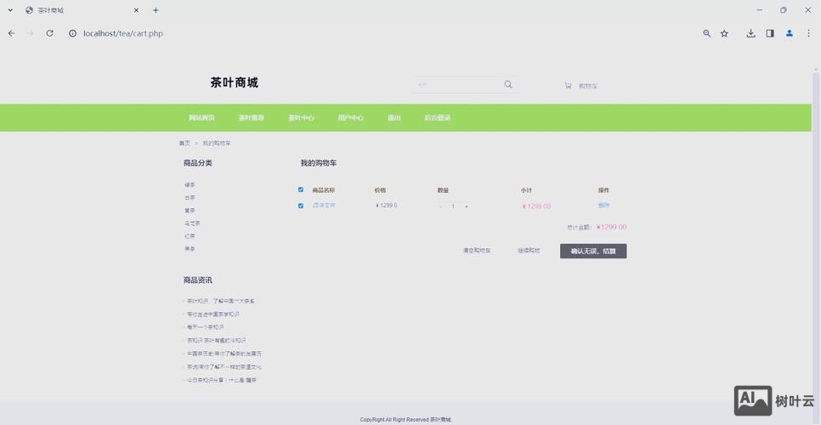Select the fifth category under 商品分类

click(190, 236)
